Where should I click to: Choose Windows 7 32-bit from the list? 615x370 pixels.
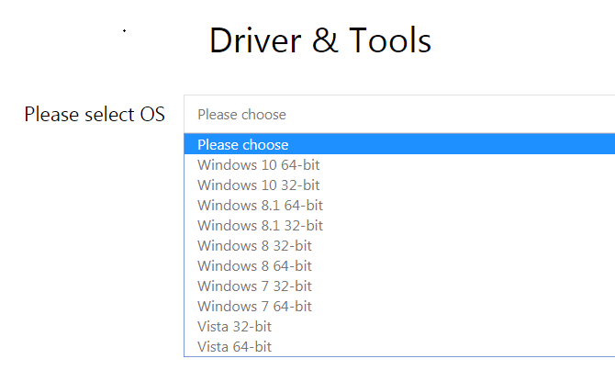pyautogui.click(x=254, y=286)
